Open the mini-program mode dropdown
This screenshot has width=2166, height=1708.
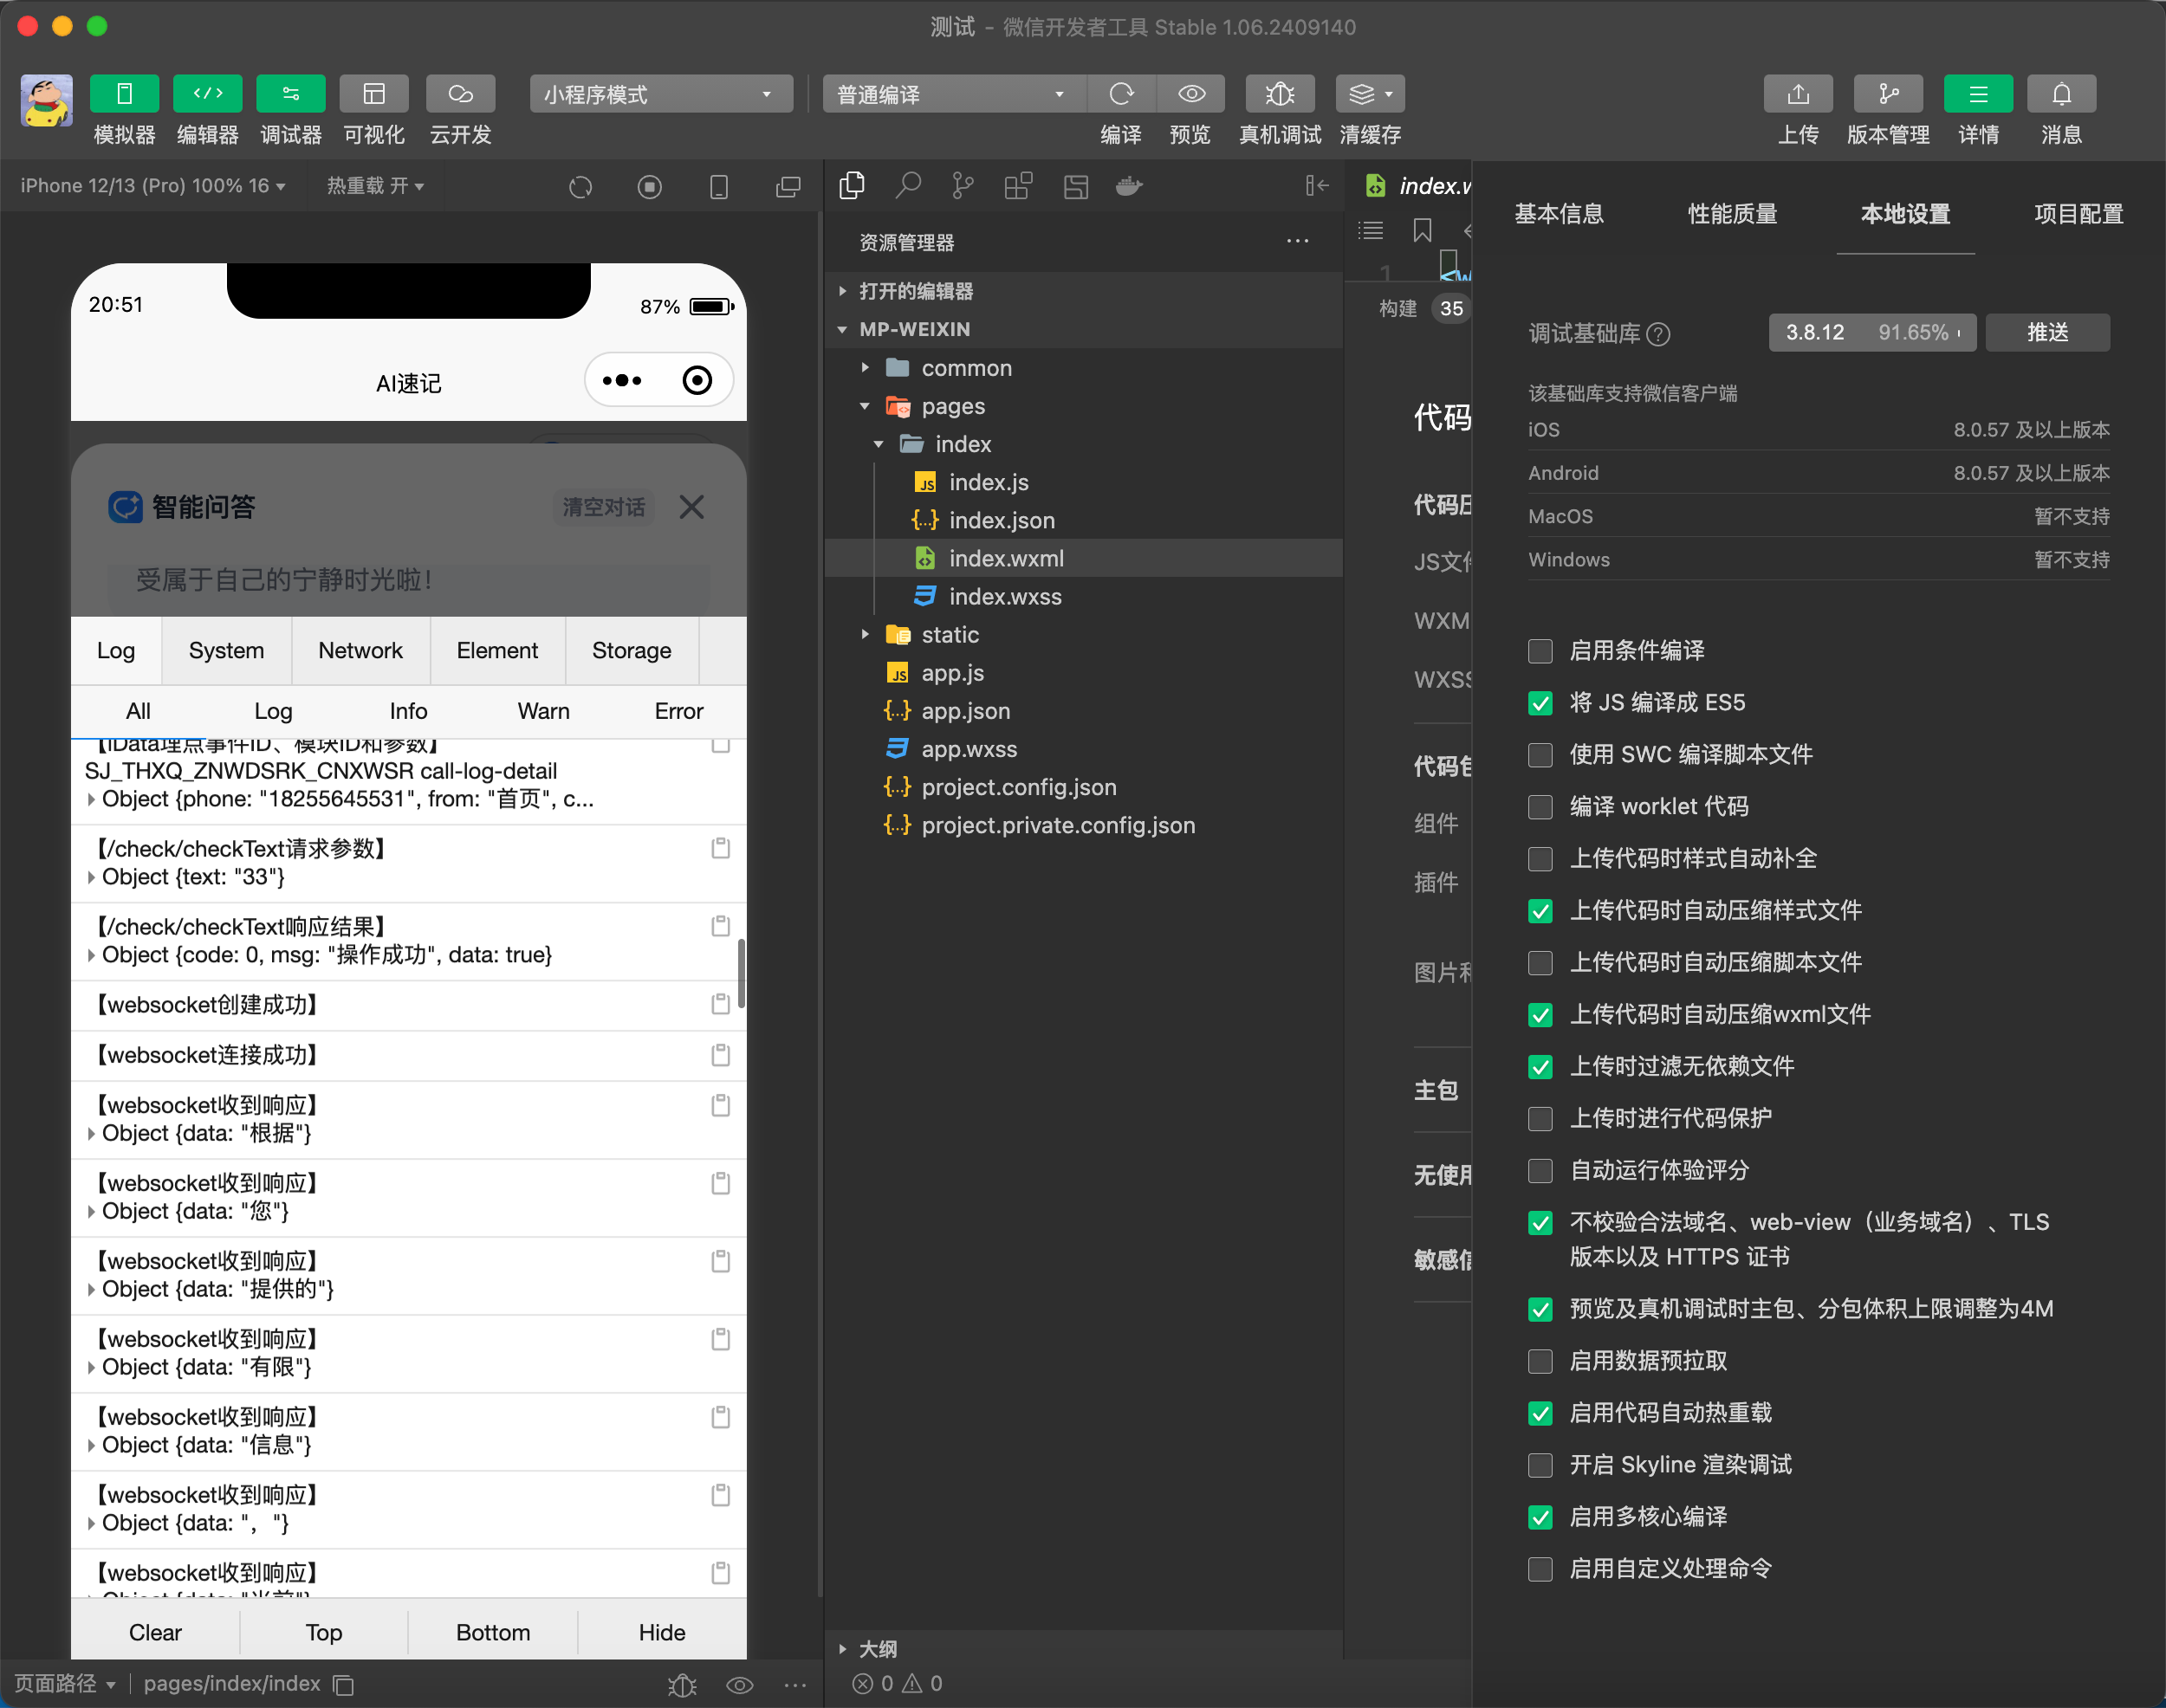(660, 94)
